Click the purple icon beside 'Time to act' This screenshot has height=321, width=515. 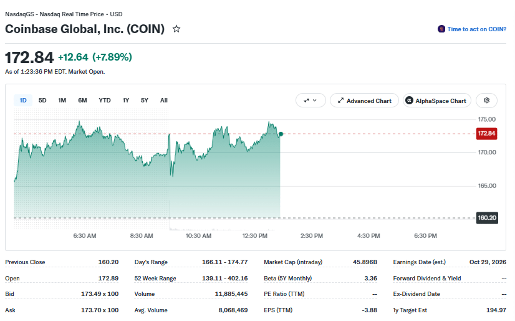(x=441, y=29)
